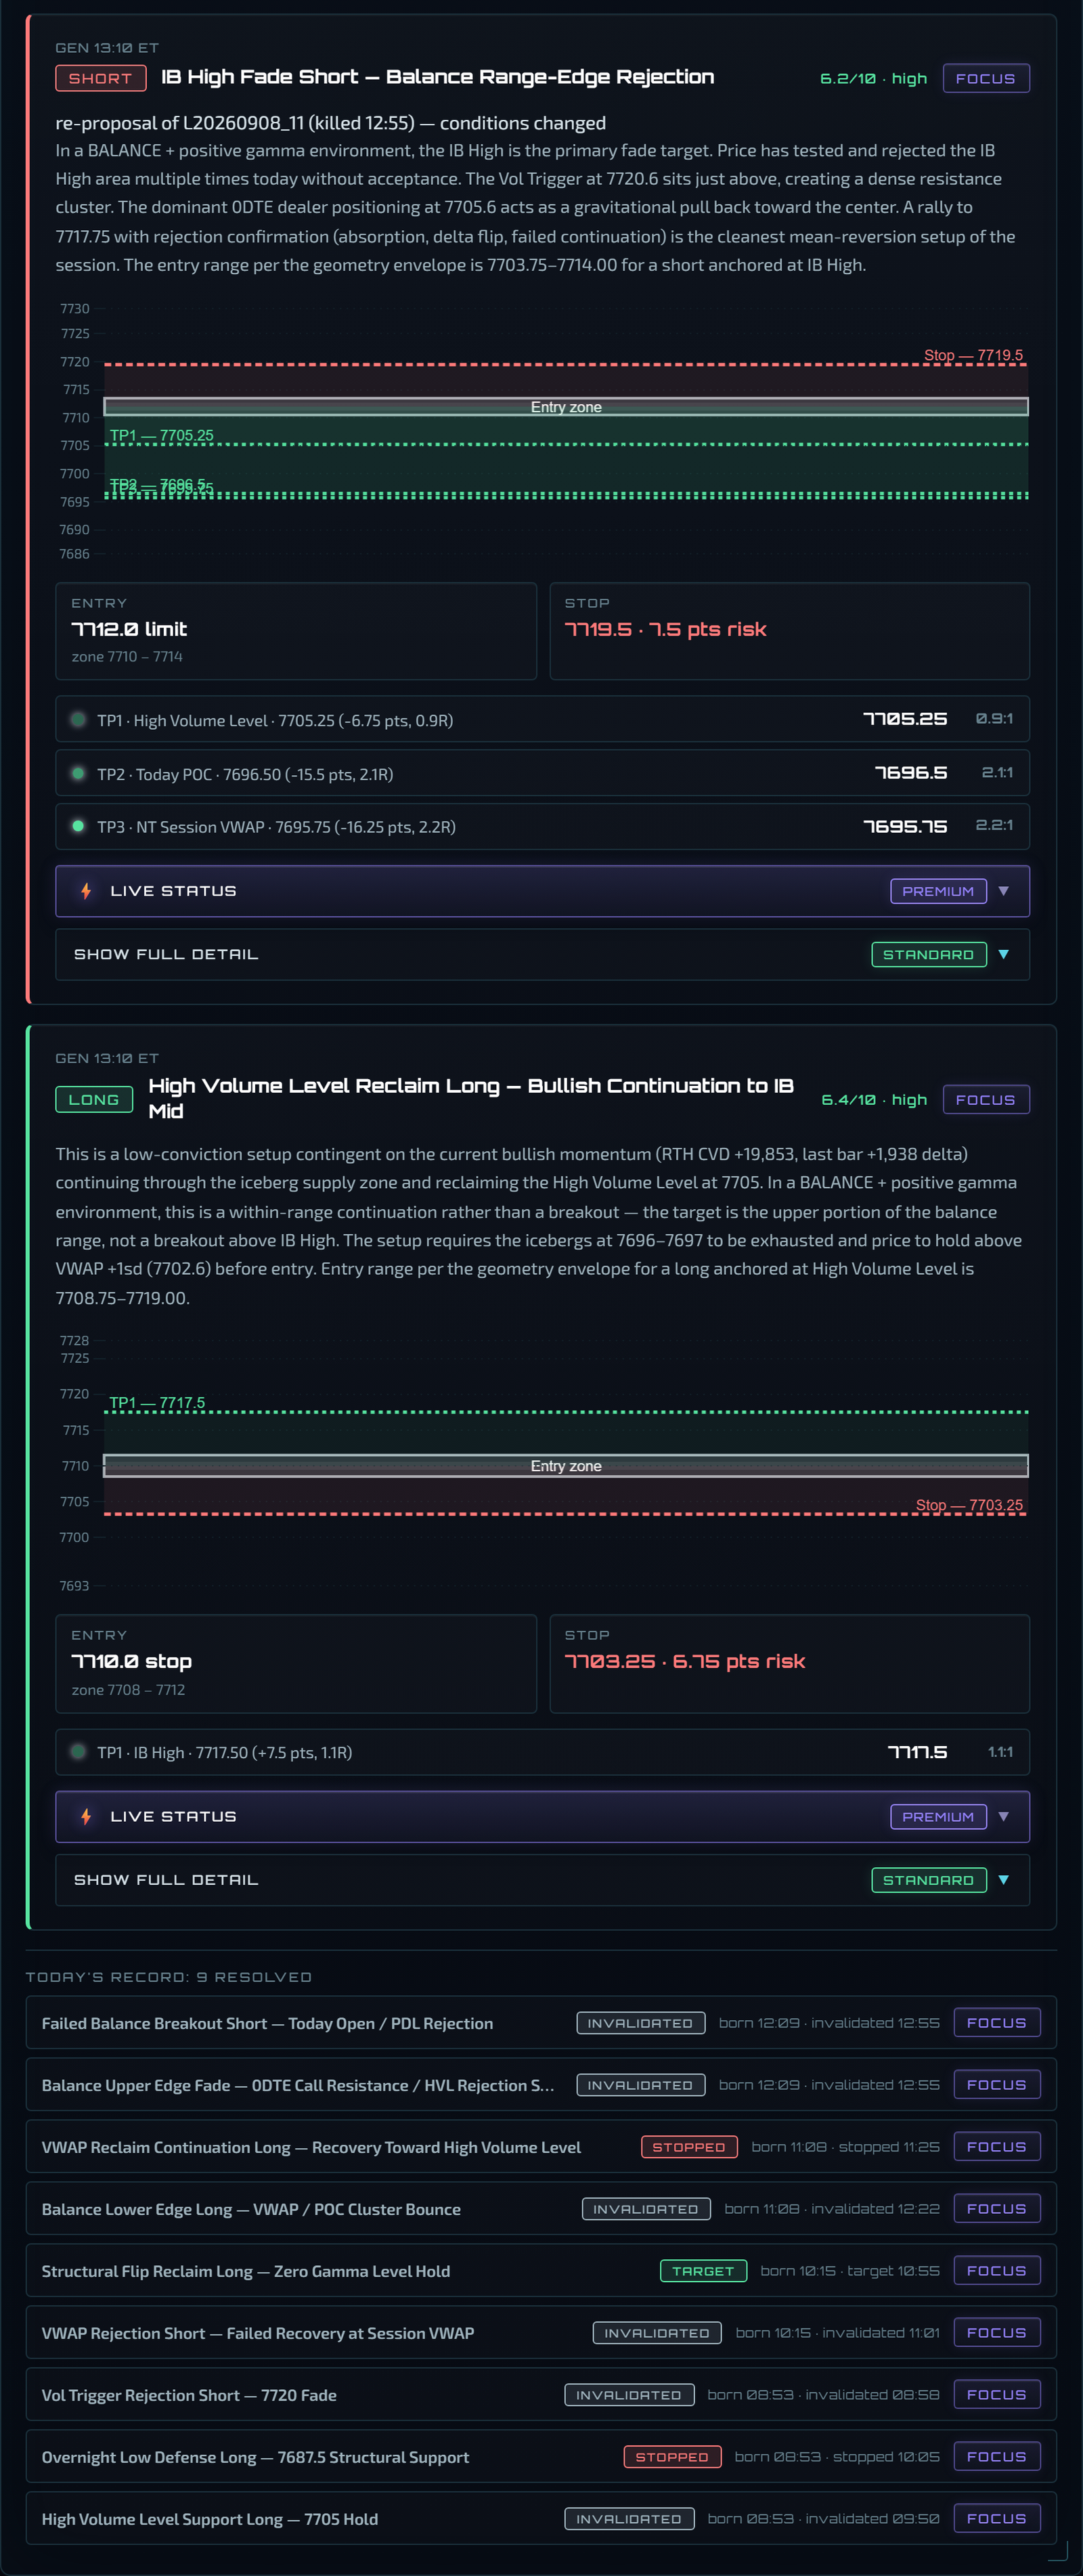Expand Live Status arrow in long setup card
Viewport: 1083px width, 2576px height.
pos(1004,1816)
